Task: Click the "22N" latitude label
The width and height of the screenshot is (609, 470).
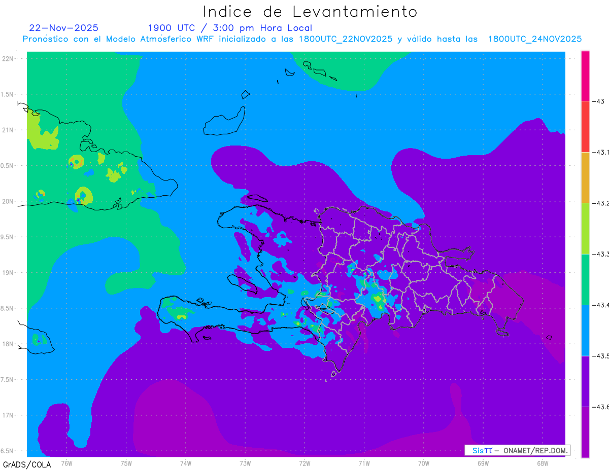Action: pyautogui.click(x=8, y=59)
